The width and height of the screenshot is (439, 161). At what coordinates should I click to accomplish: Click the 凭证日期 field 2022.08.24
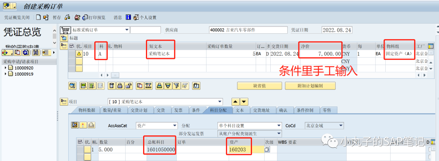coord(337,30)
